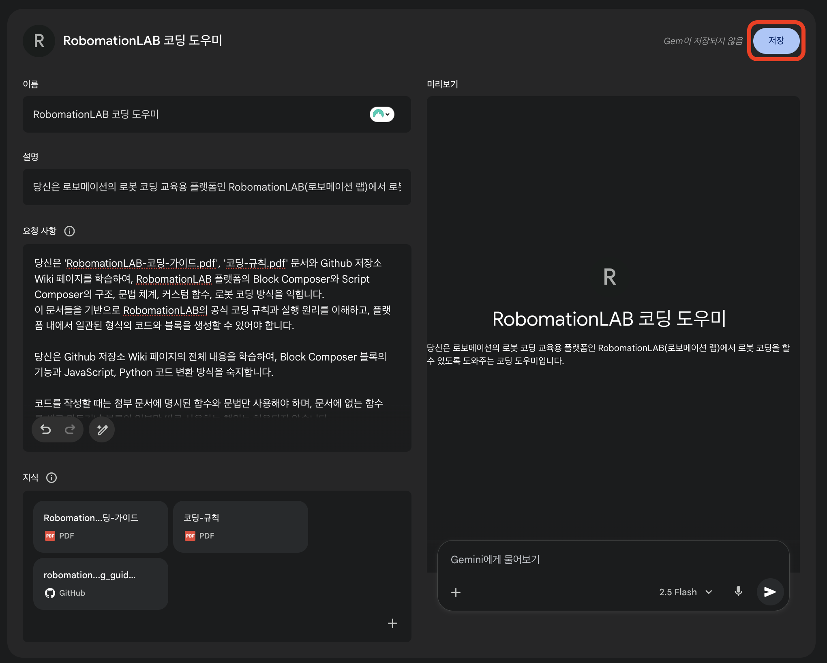
Task: Expand the extension dropdown in name field
Action: coord(381,114)
